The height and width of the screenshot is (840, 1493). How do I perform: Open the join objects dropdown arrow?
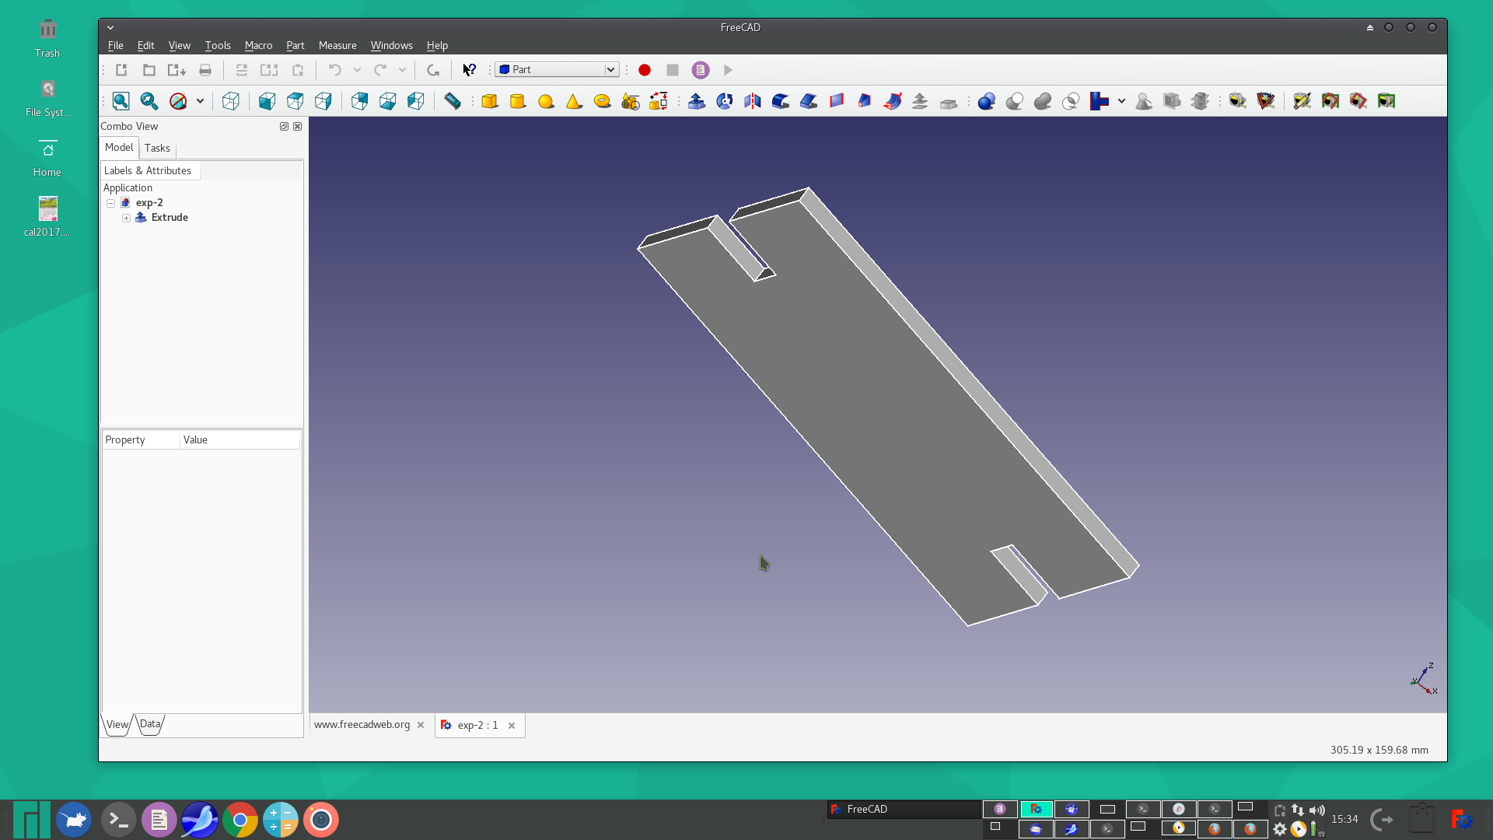pos(1121,101)
